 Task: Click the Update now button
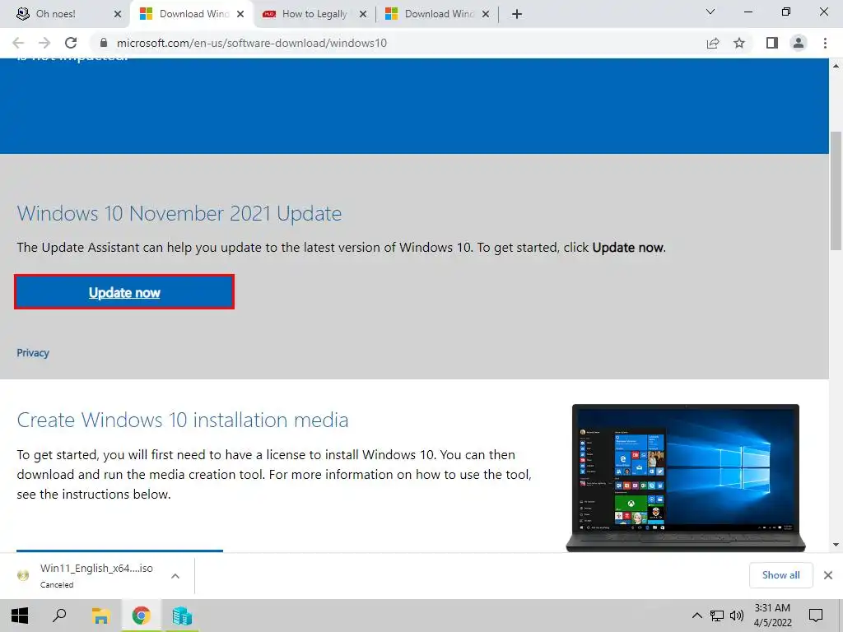[124, 292]
